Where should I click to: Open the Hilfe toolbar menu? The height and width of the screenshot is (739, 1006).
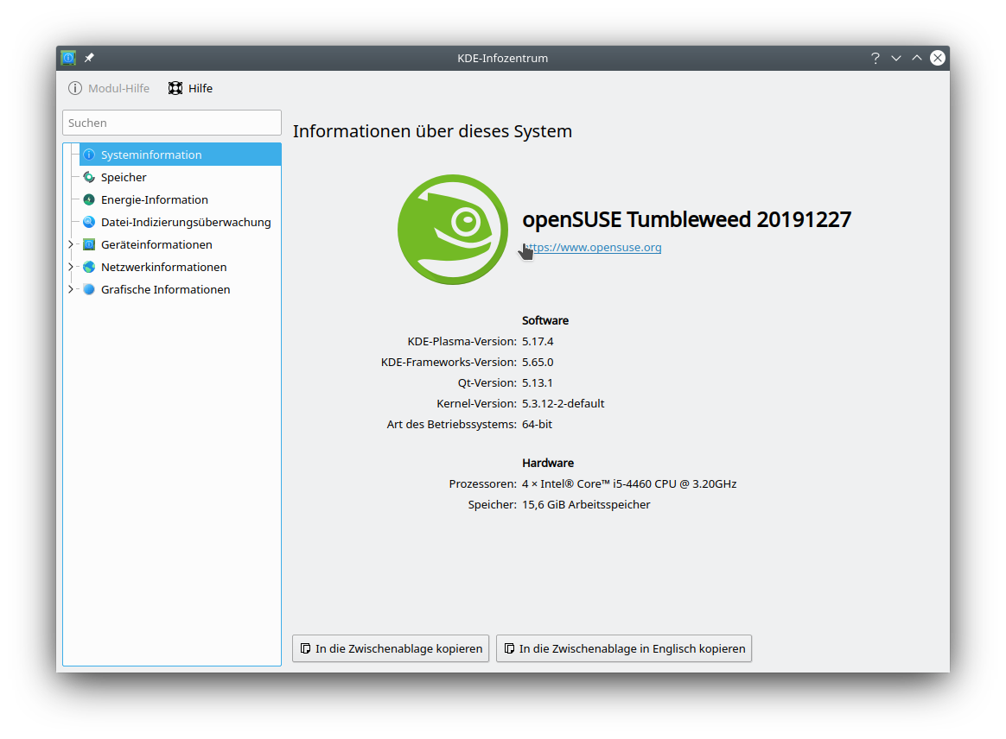[190, 88]
